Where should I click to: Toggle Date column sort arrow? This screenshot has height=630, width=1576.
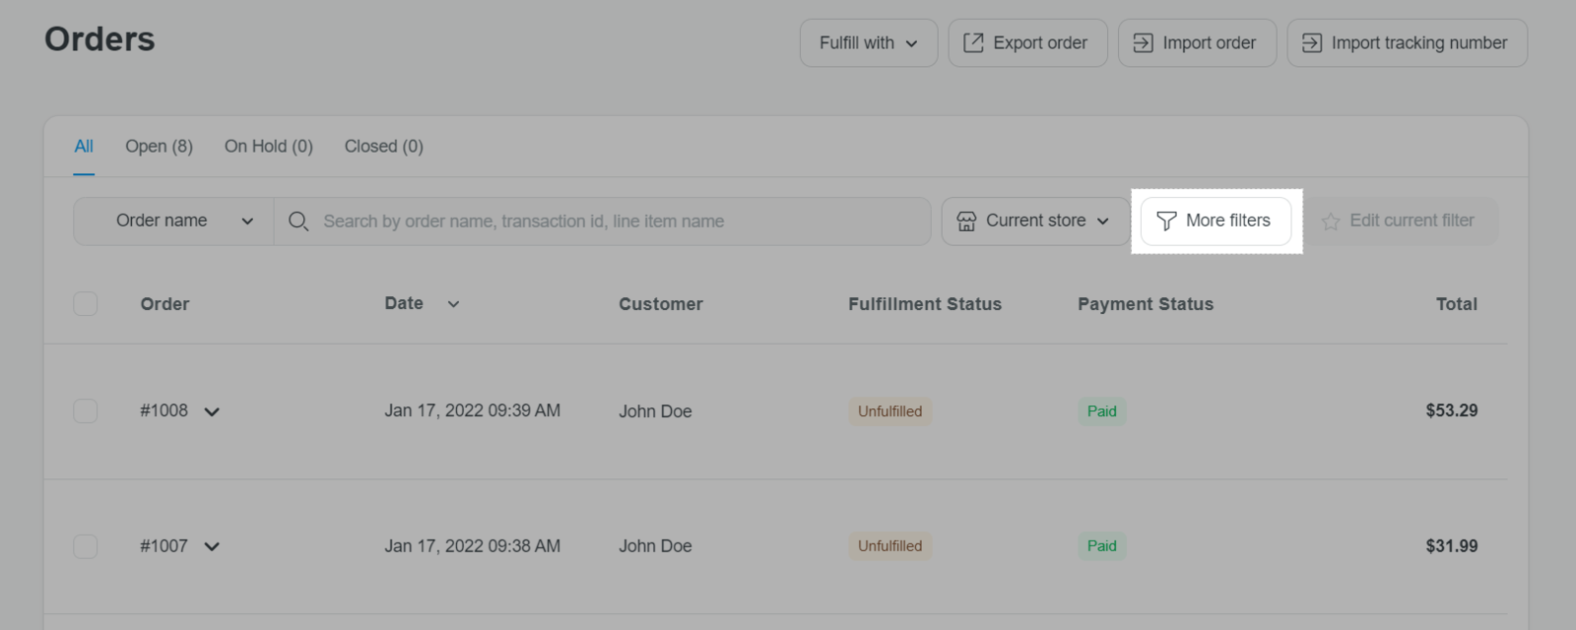tap(453, 304)
